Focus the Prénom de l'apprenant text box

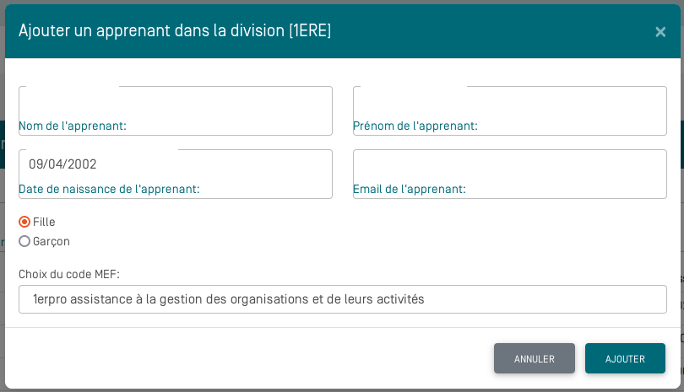tap(509, 104)
